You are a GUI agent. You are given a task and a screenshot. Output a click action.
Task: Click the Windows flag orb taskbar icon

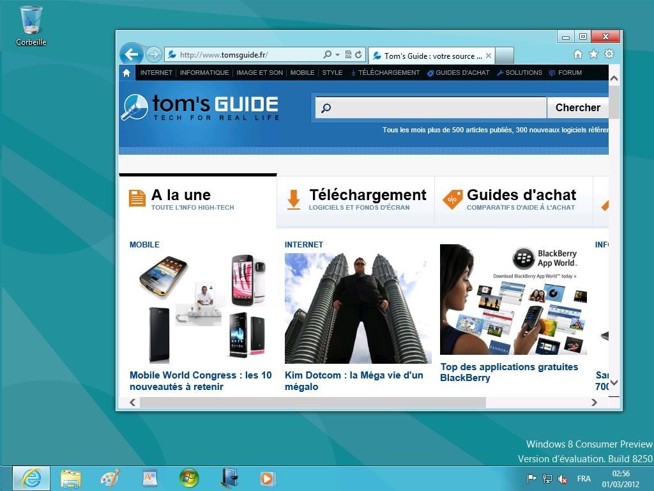coord(189,478)
